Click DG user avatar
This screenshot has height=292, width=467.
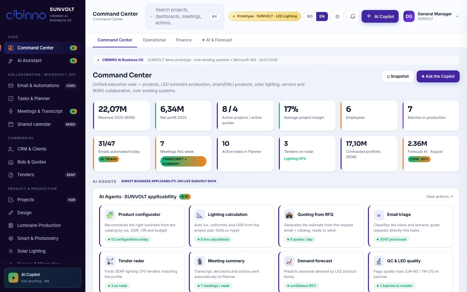click(409, 16)
